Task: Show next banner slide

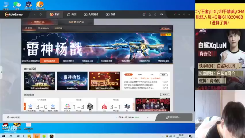Action: [170, 49]
